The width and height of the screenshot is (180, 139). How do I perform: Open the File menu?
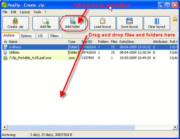(x=5, y=12)
